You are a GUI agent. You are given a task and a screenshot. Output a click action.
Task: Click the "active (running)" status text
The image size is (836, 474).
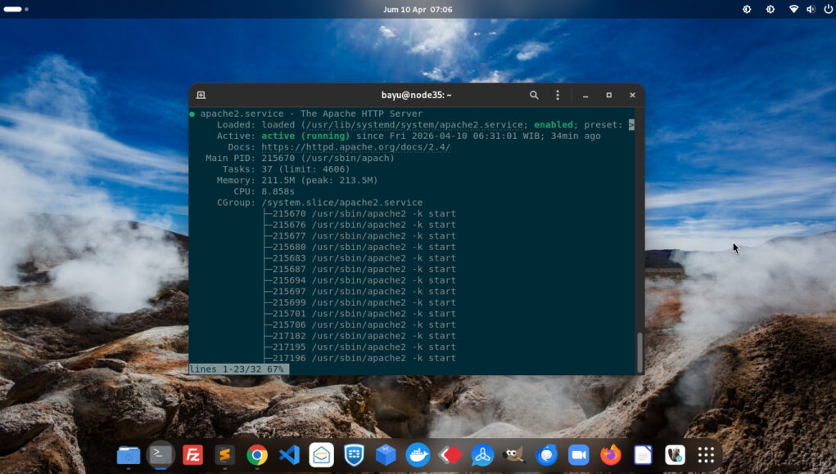305,136
